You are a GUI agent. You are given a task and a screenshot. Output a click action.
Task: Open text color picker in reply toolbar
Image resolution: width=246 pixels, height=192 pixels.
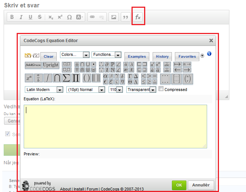click(x=80, y=17)
